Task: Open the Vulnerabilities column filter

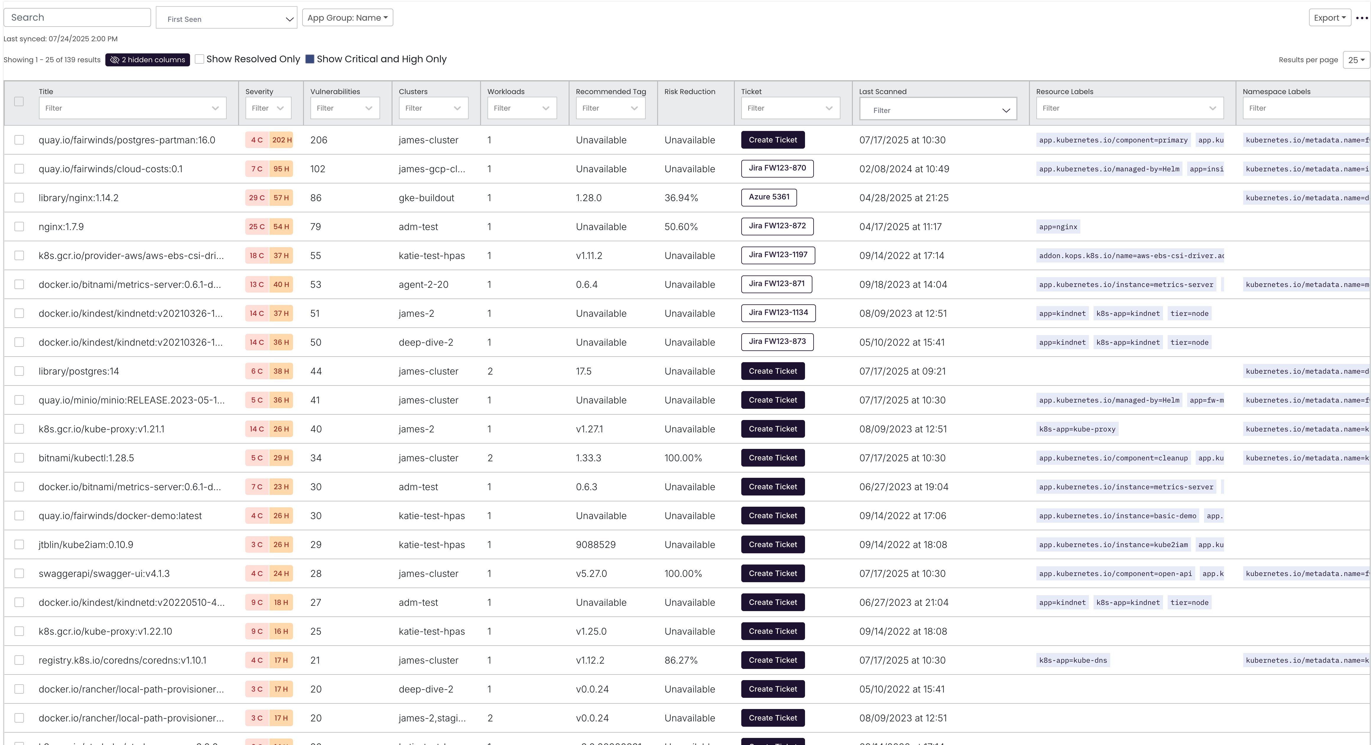Action: pos(345,108)
